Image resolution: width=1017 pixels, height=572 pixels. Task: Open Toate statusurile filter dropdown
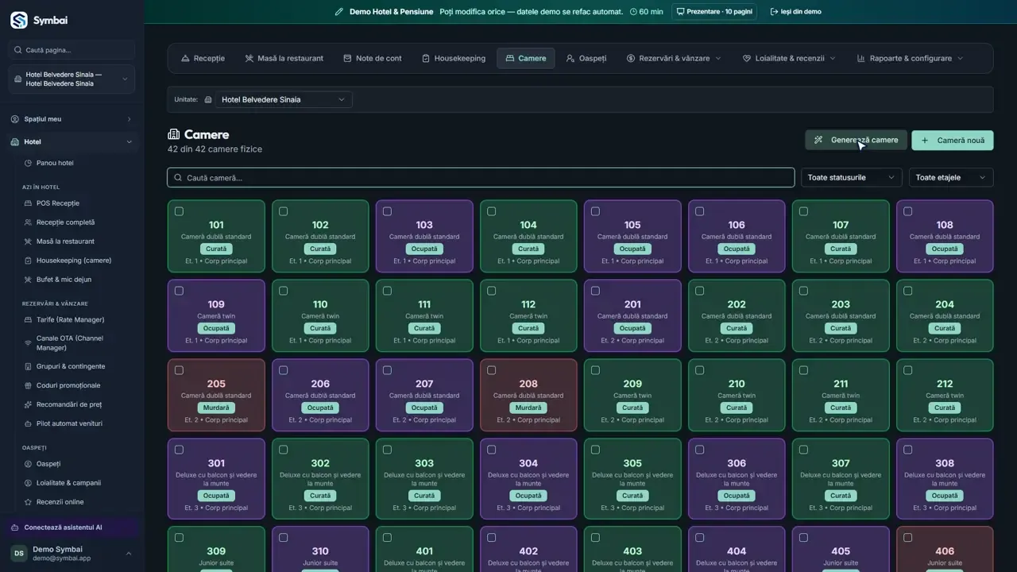(x=852, y=177)
